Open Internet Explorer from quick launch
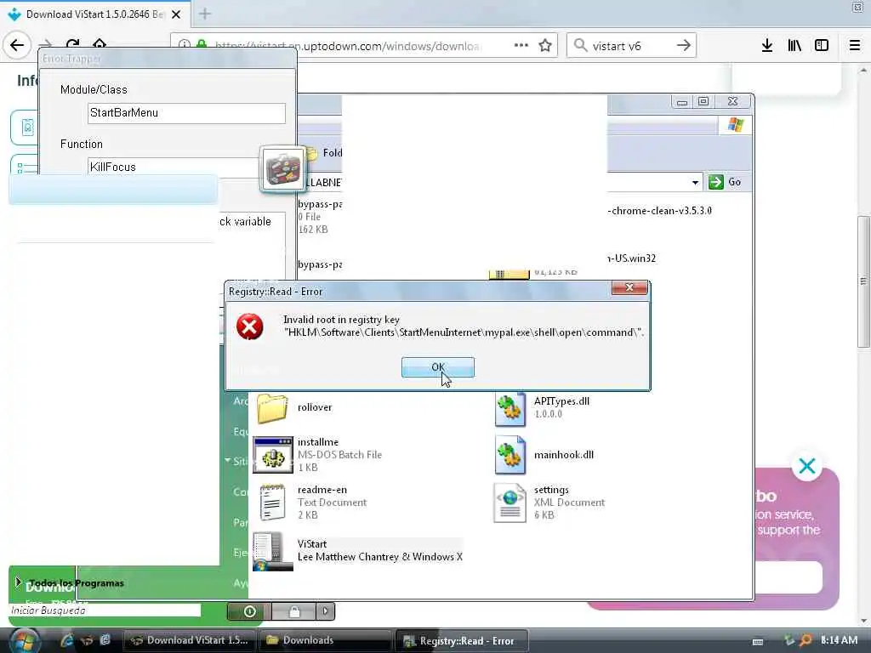 [x=66, y=640]
